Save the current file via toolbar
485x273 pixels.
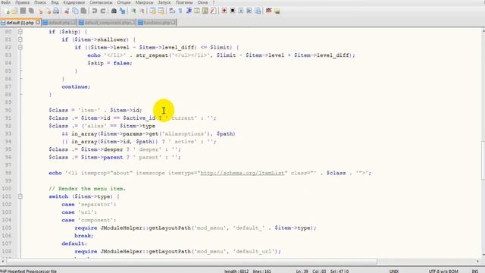tap(23, 11)
